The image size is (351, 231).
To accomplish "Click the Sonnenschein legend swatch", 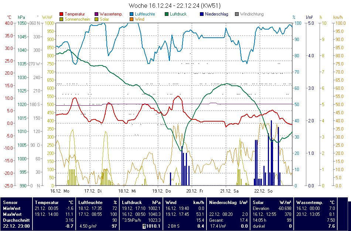I will point(61,19).
